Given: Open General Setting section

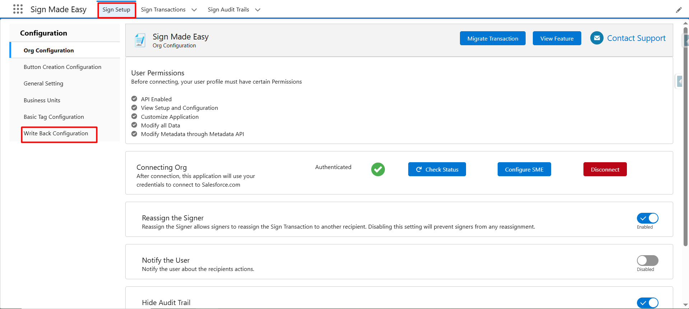Looking at the screenshot, I should (x=43, y=84).
